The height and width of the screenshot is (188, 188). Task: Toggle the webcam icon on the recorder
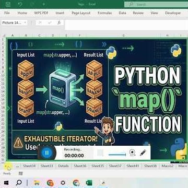(x=133, y=152)
